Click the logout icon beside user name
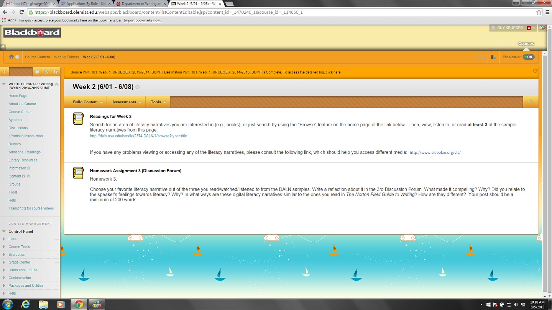Viewport: 552px width, 310px height. click(542, 28)
